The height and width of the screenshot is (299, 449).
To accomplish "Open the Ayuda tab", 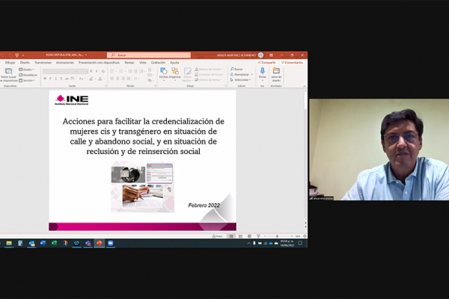I will 174,62.
